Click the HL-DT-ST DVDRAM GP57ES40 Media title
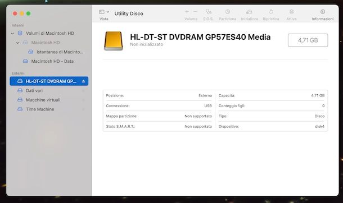The height and width of the screenshot is (203, 343). click(x=200, y=37)
